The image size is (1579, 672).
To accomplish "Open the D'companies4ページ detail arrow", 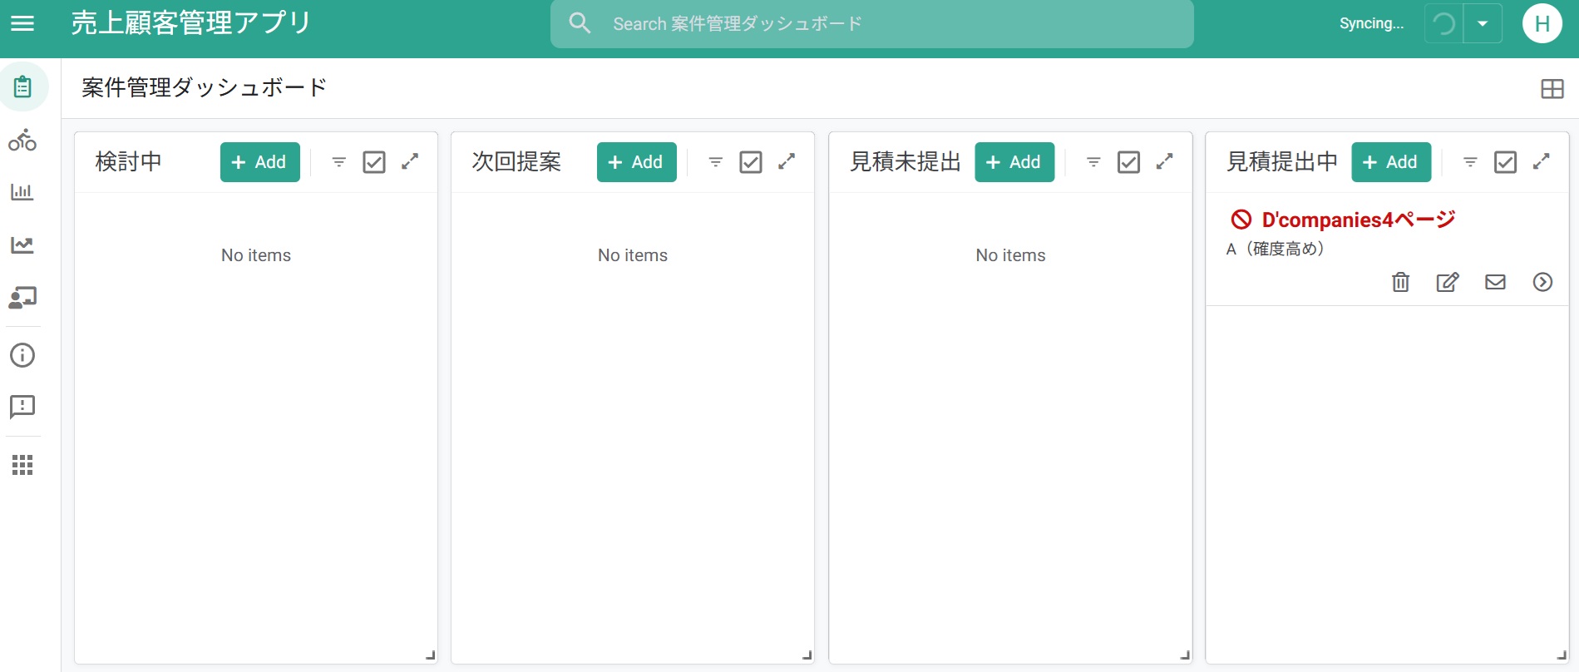I will tap(1542, 283).
